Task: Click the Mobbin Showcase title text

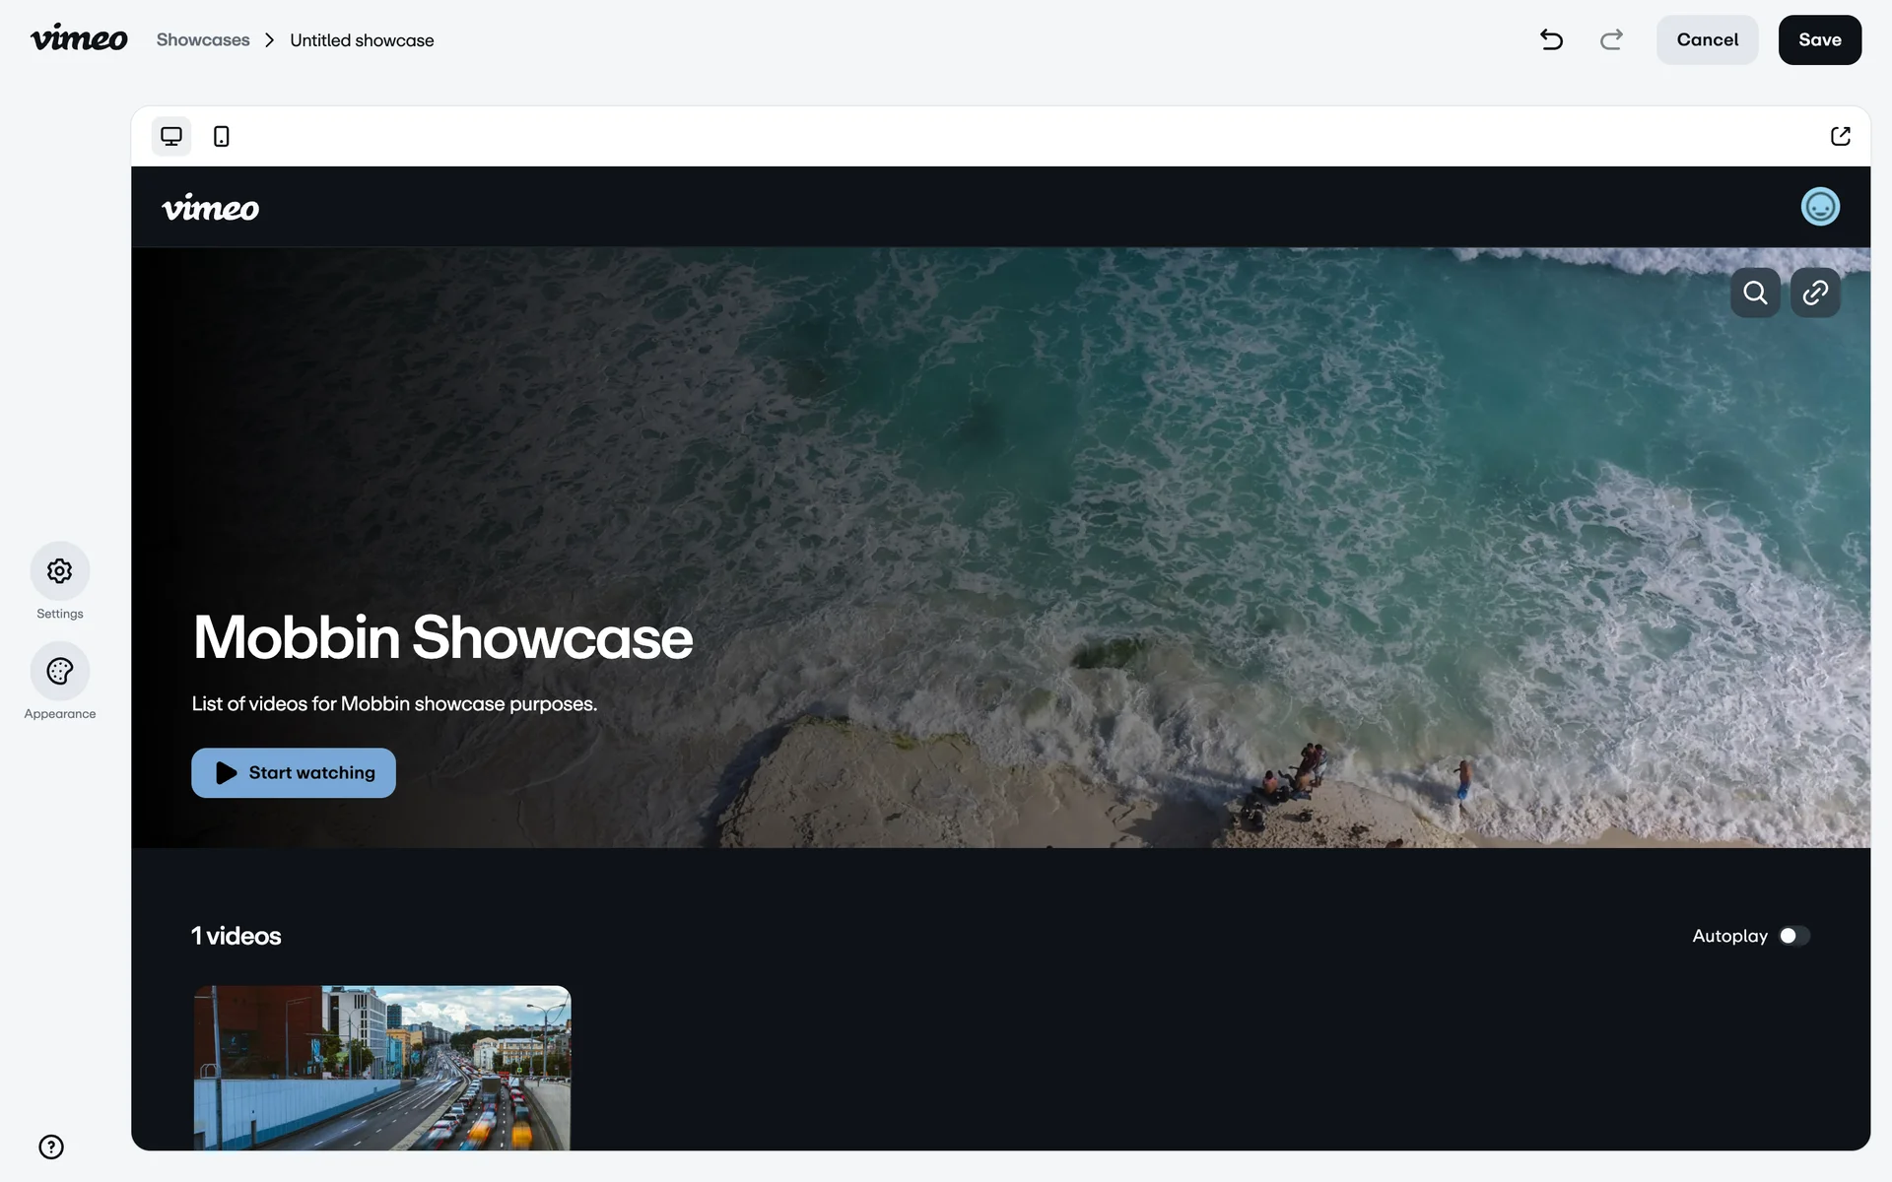Action: click(442, 637)
